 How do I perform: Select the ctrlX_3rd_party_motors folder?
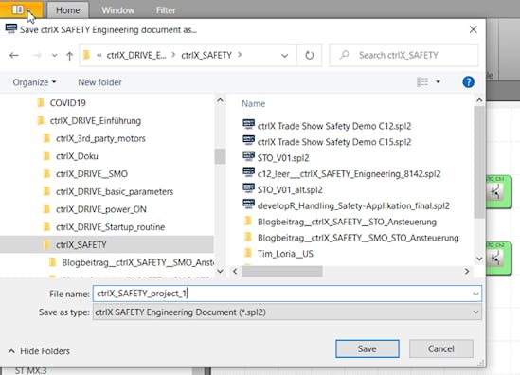[100, 138]
